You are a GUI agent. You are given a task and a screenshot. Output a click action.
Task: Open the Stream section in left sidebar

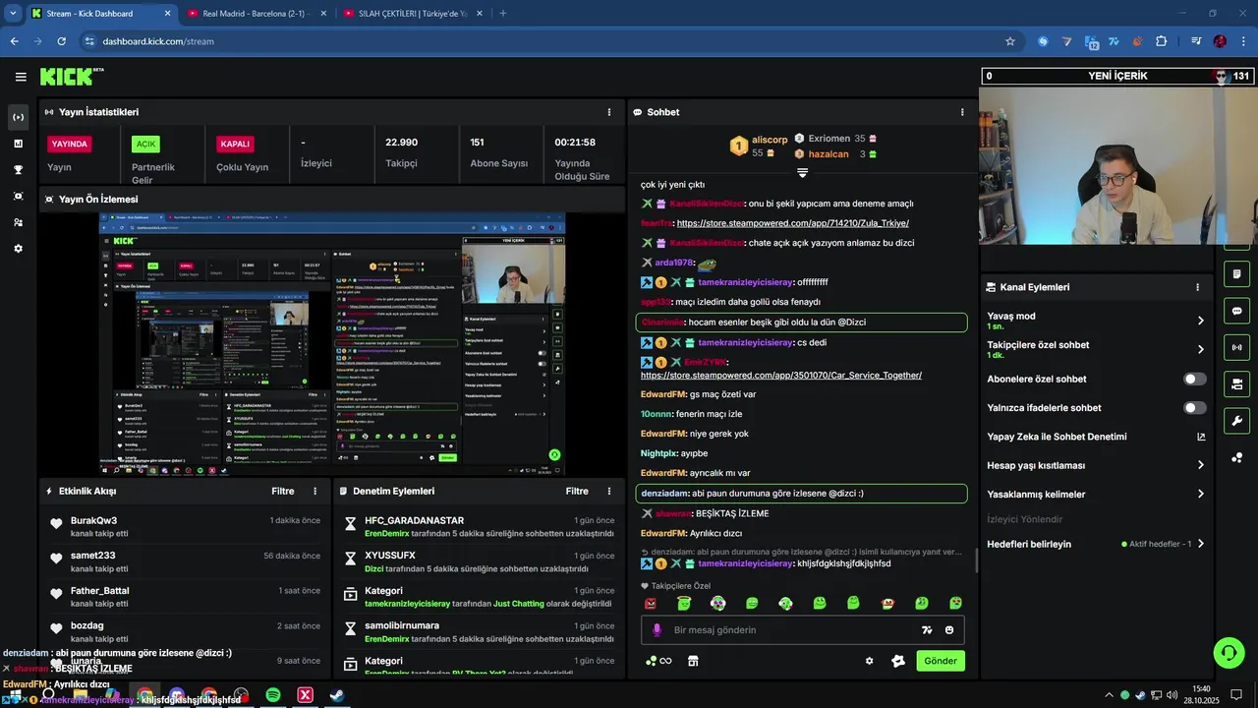pyautogui.click(x=18, y=117)
